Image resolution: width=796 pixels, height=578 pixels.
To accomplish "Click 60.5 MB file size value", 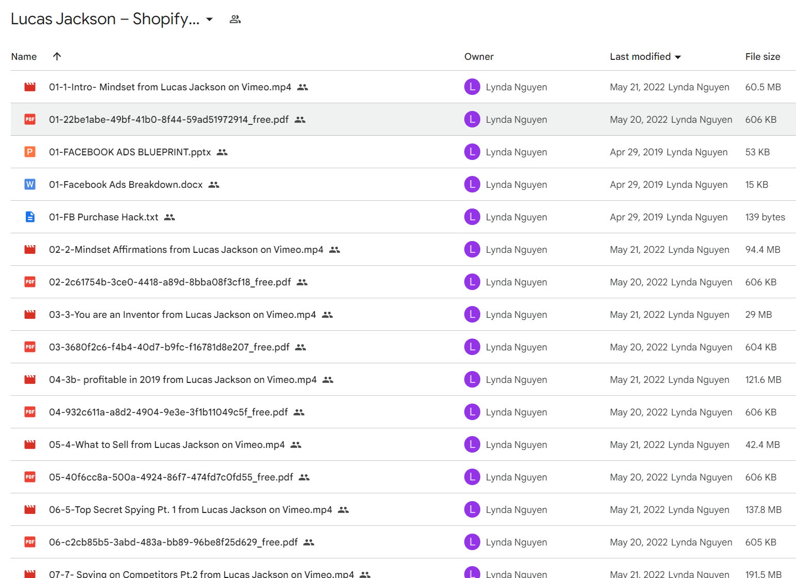I will click(x=763, y=87).
